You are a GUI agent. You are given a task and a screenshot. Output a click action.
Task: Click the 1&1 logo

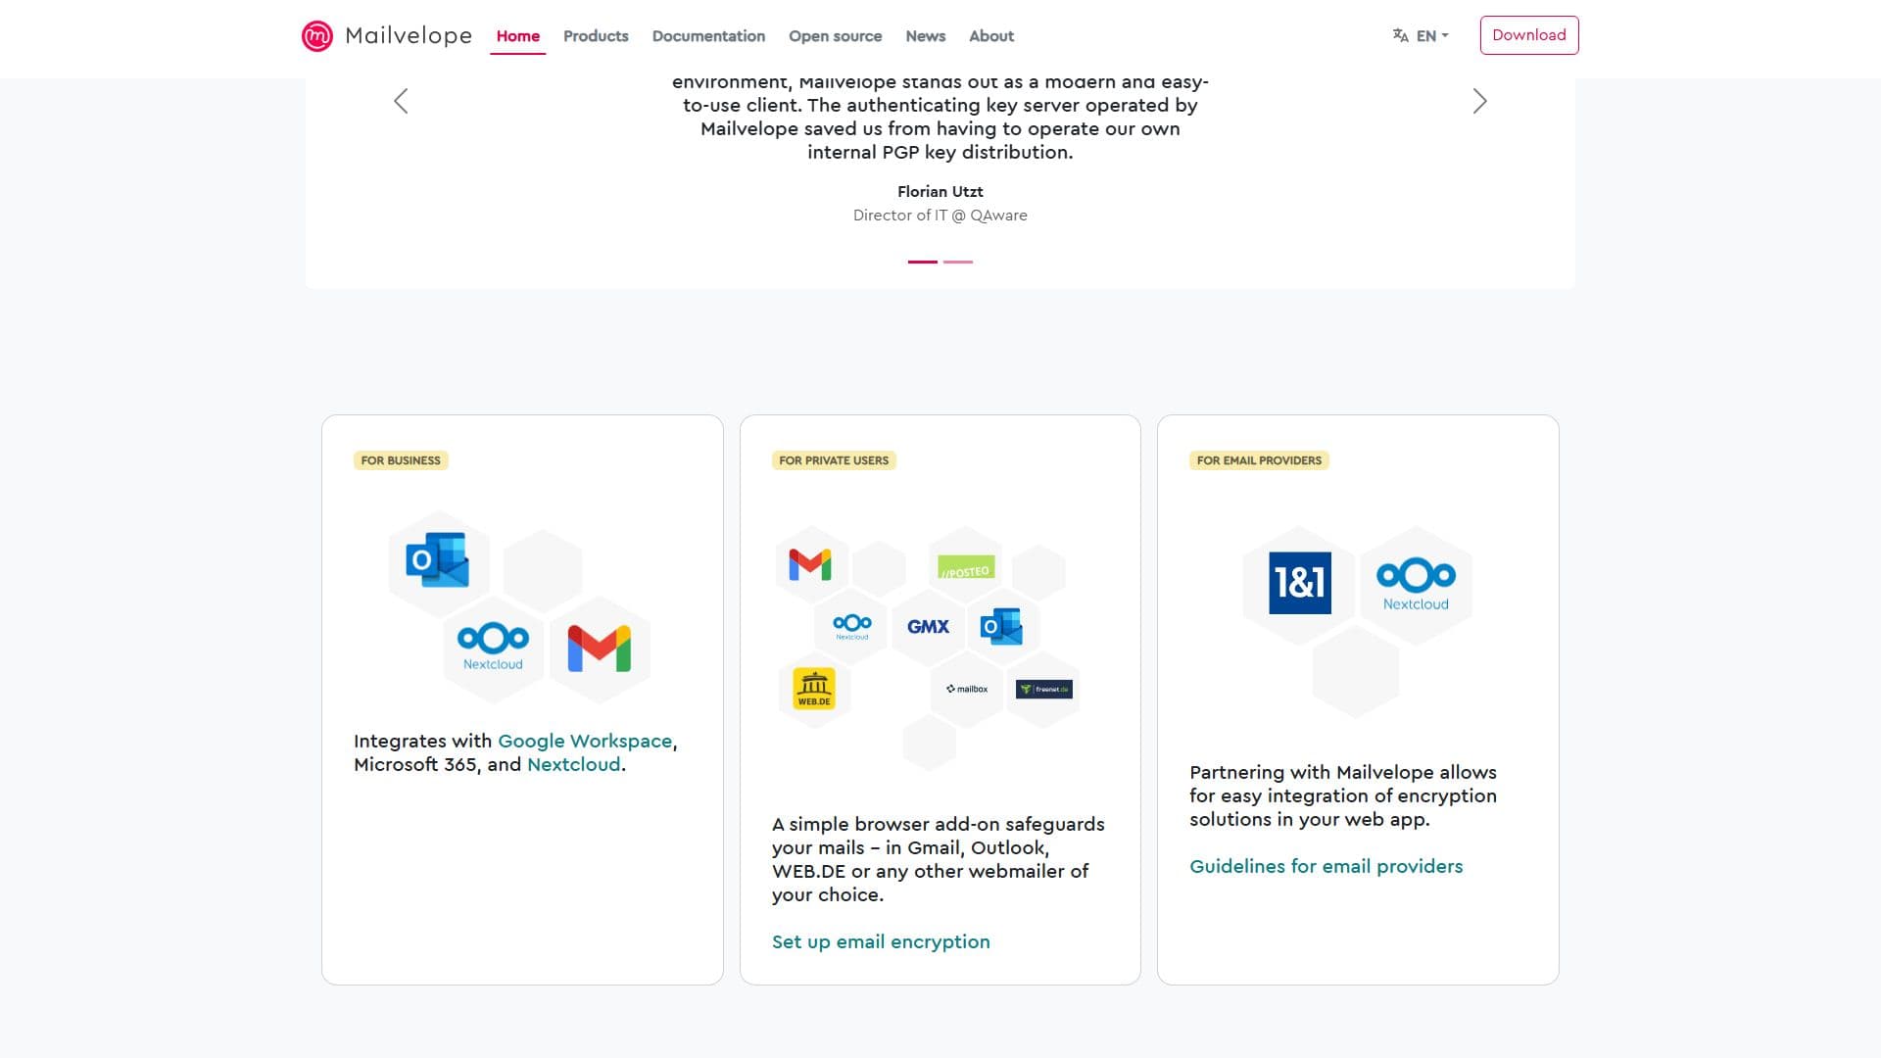(x=1300, y=583)
